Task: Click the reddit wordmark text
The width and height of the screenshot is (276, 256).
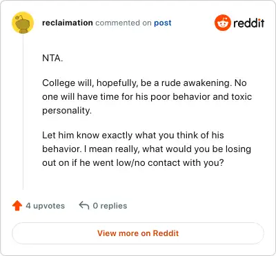Action: pyautogui.click(x=249, y=23)
